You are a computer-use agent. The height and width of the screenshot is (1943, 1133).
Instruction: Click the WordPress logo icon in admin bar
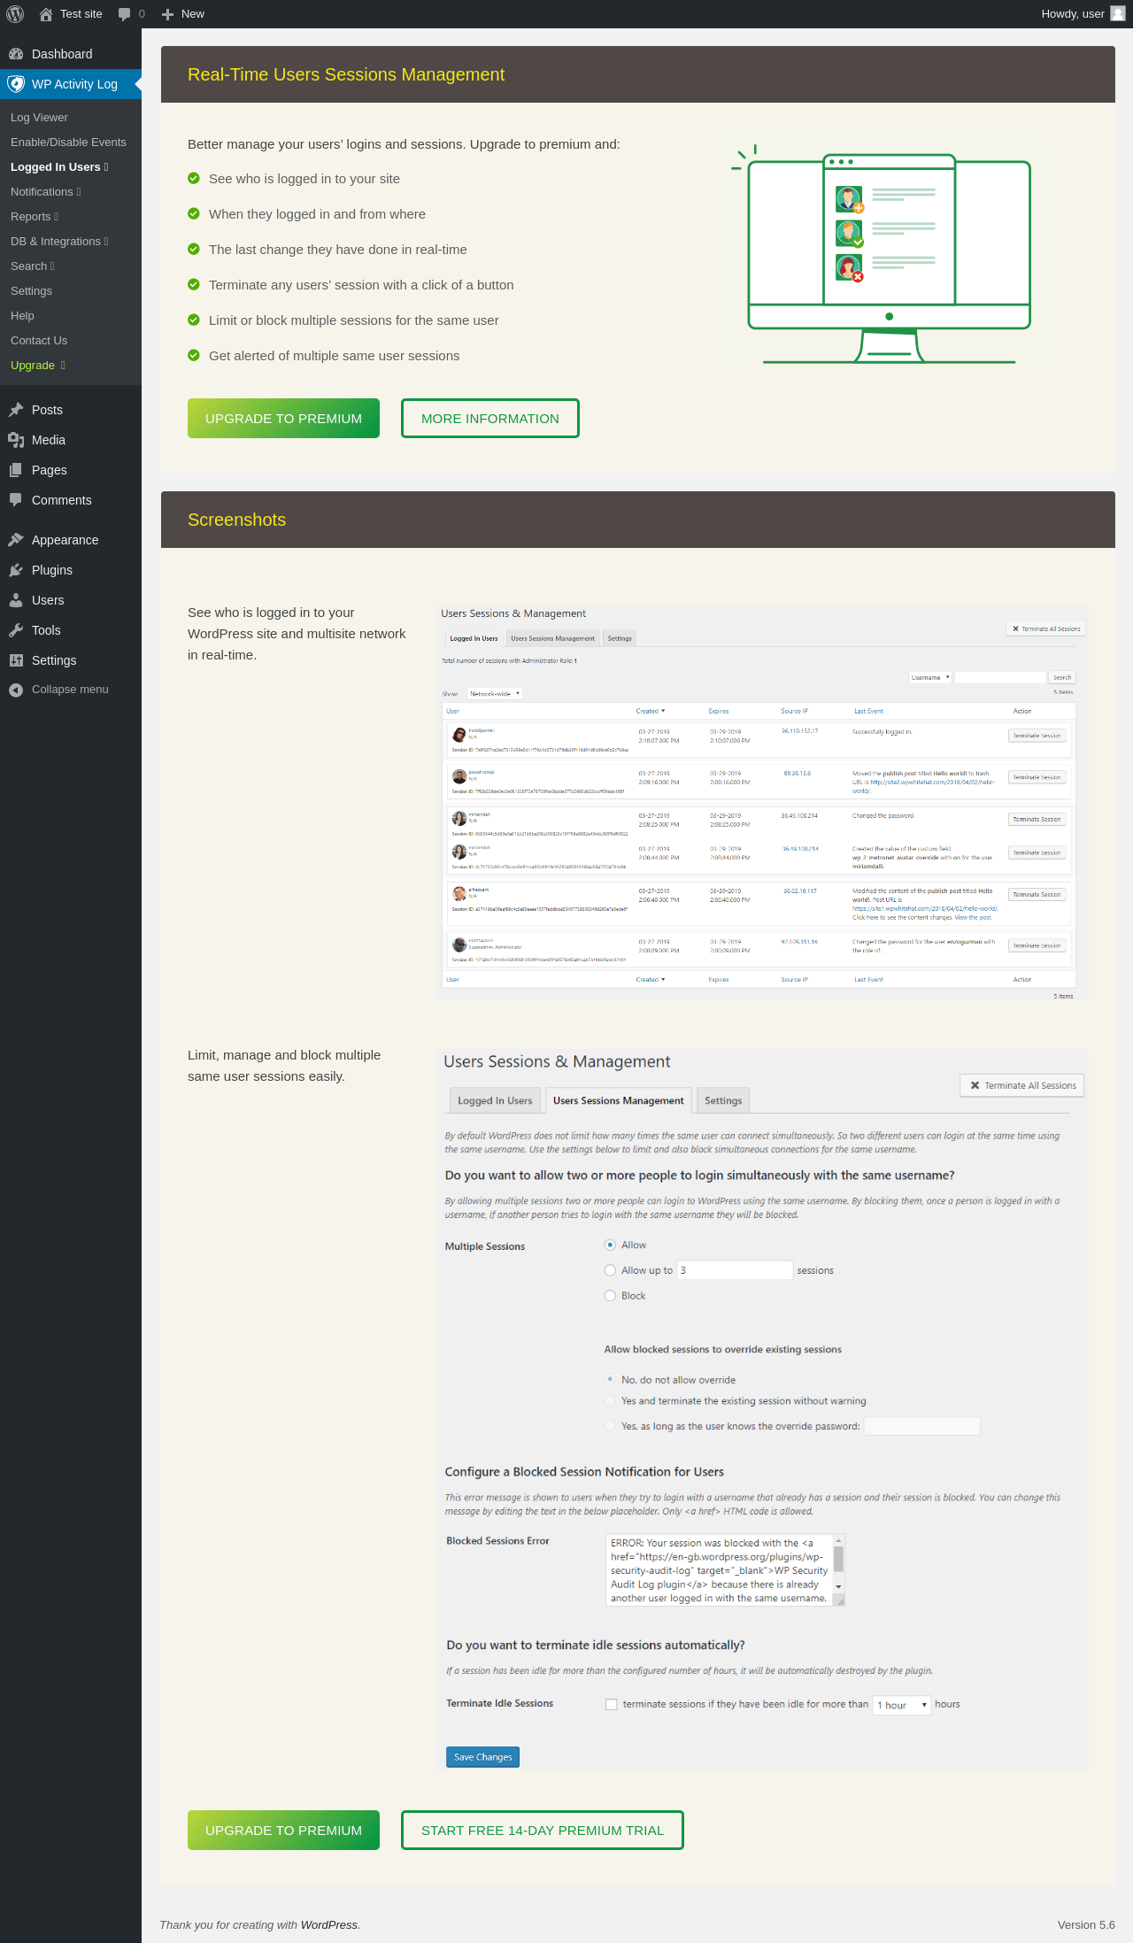(15, 14)
